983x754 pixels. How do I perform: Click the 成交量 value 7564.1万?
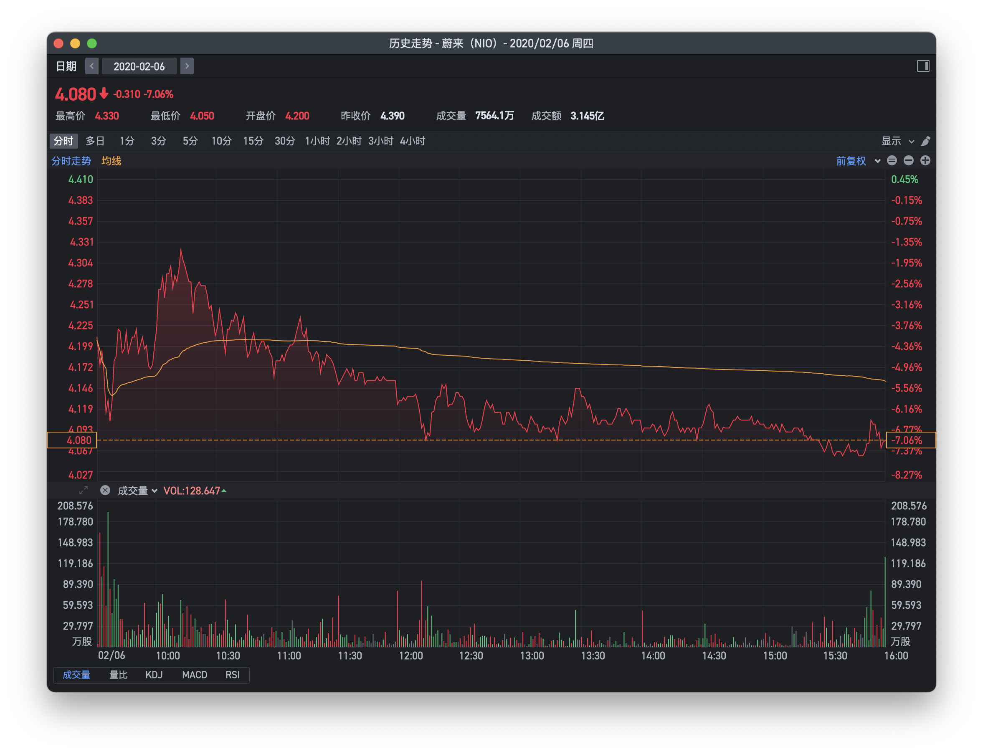pos(495,116)
